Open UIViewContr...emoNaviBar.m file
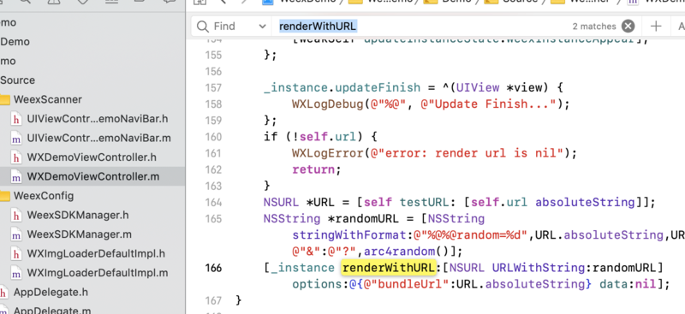Image resolution: width=685 pixels, height=314 pixels. point(98,138)
